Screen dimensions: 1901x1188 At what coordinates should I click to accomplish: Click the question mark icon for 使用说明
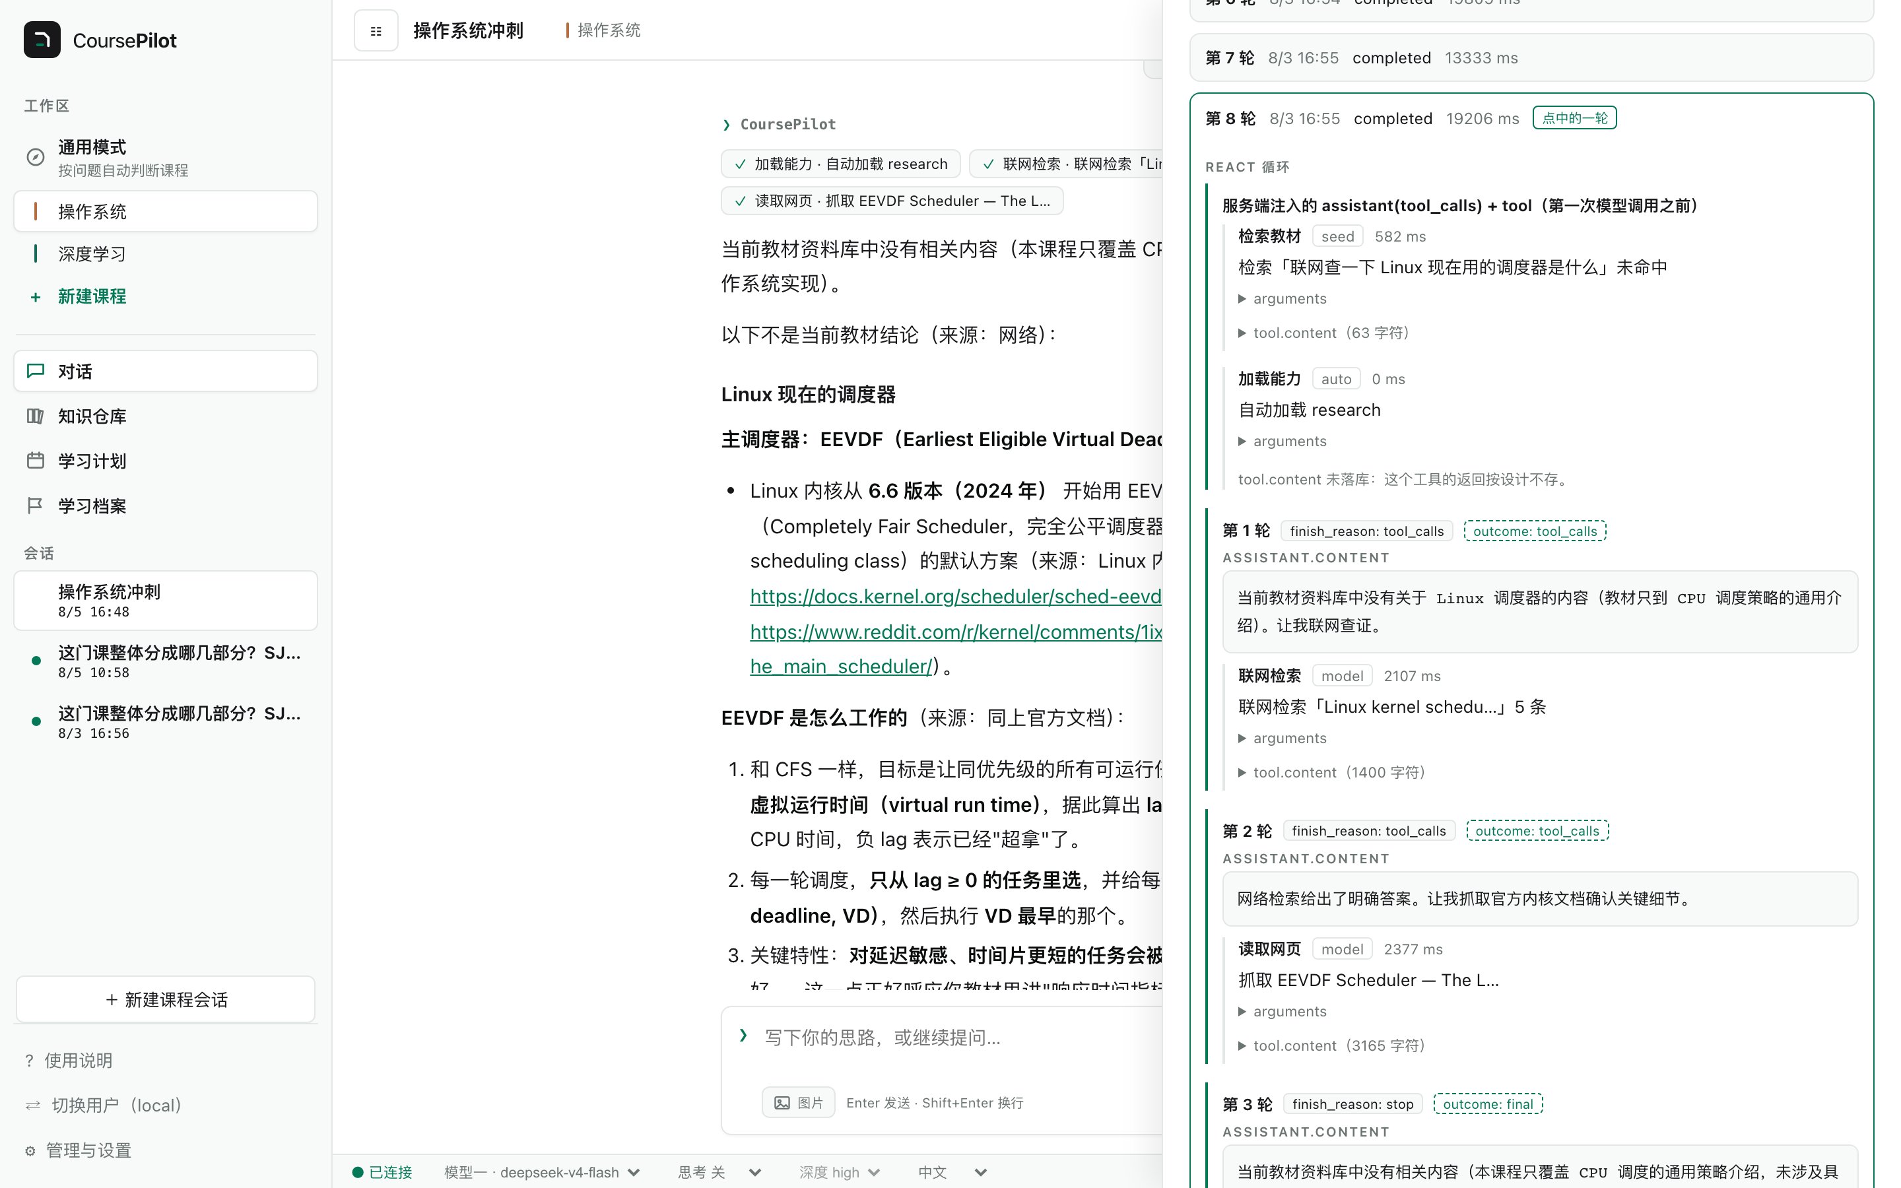30,1061
